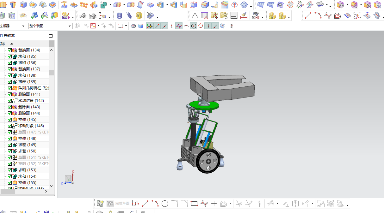Select the Rectangle tool in sketch toolbar

click(194, 204)
